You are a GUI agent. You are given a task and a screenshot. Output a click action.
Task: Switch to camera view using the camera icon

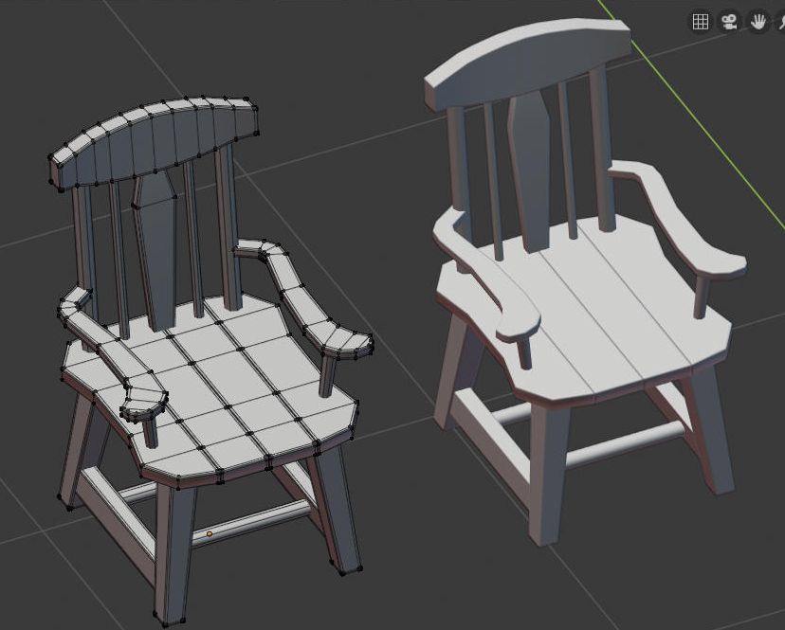click(729, 22)
